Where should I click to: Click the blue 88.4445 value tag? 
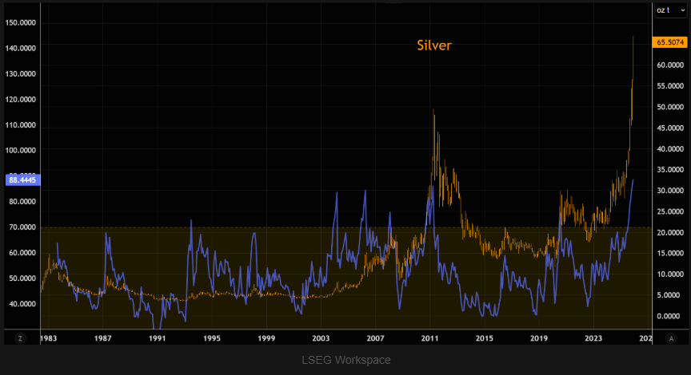coord(22,180)
